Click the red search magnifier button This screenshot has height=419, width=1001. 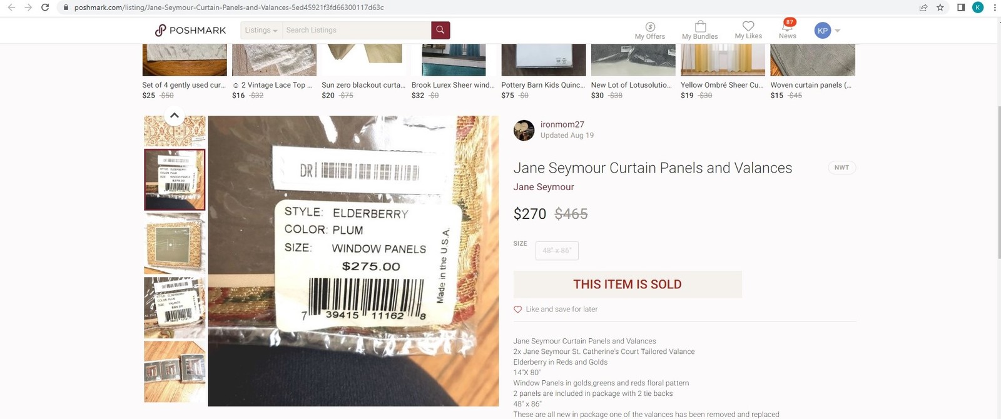click(x=440, y=30)
